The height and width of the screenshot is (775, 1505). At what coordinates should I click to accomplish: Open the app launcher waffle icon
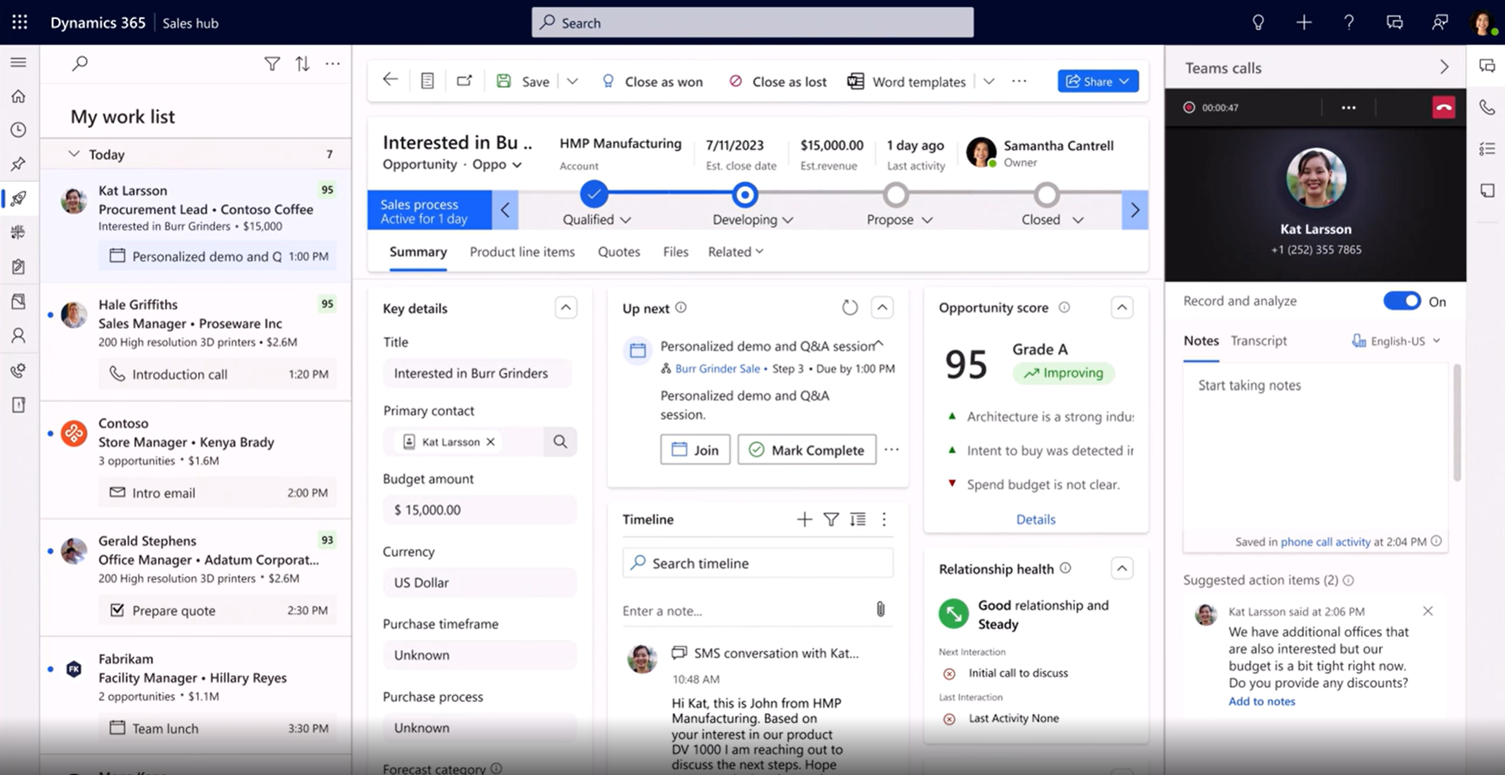coord(20,22)
